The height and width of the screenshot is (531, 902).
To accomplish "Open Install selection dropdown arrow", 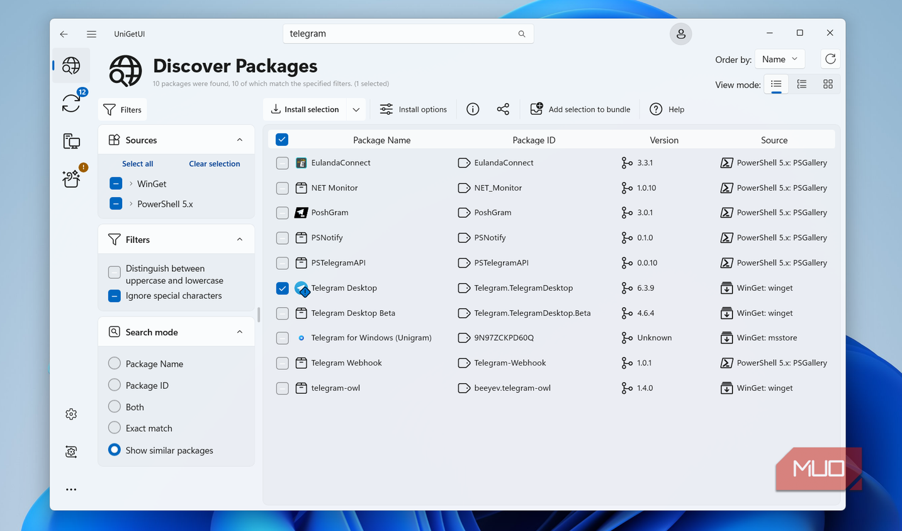I will tap(356, 109).
